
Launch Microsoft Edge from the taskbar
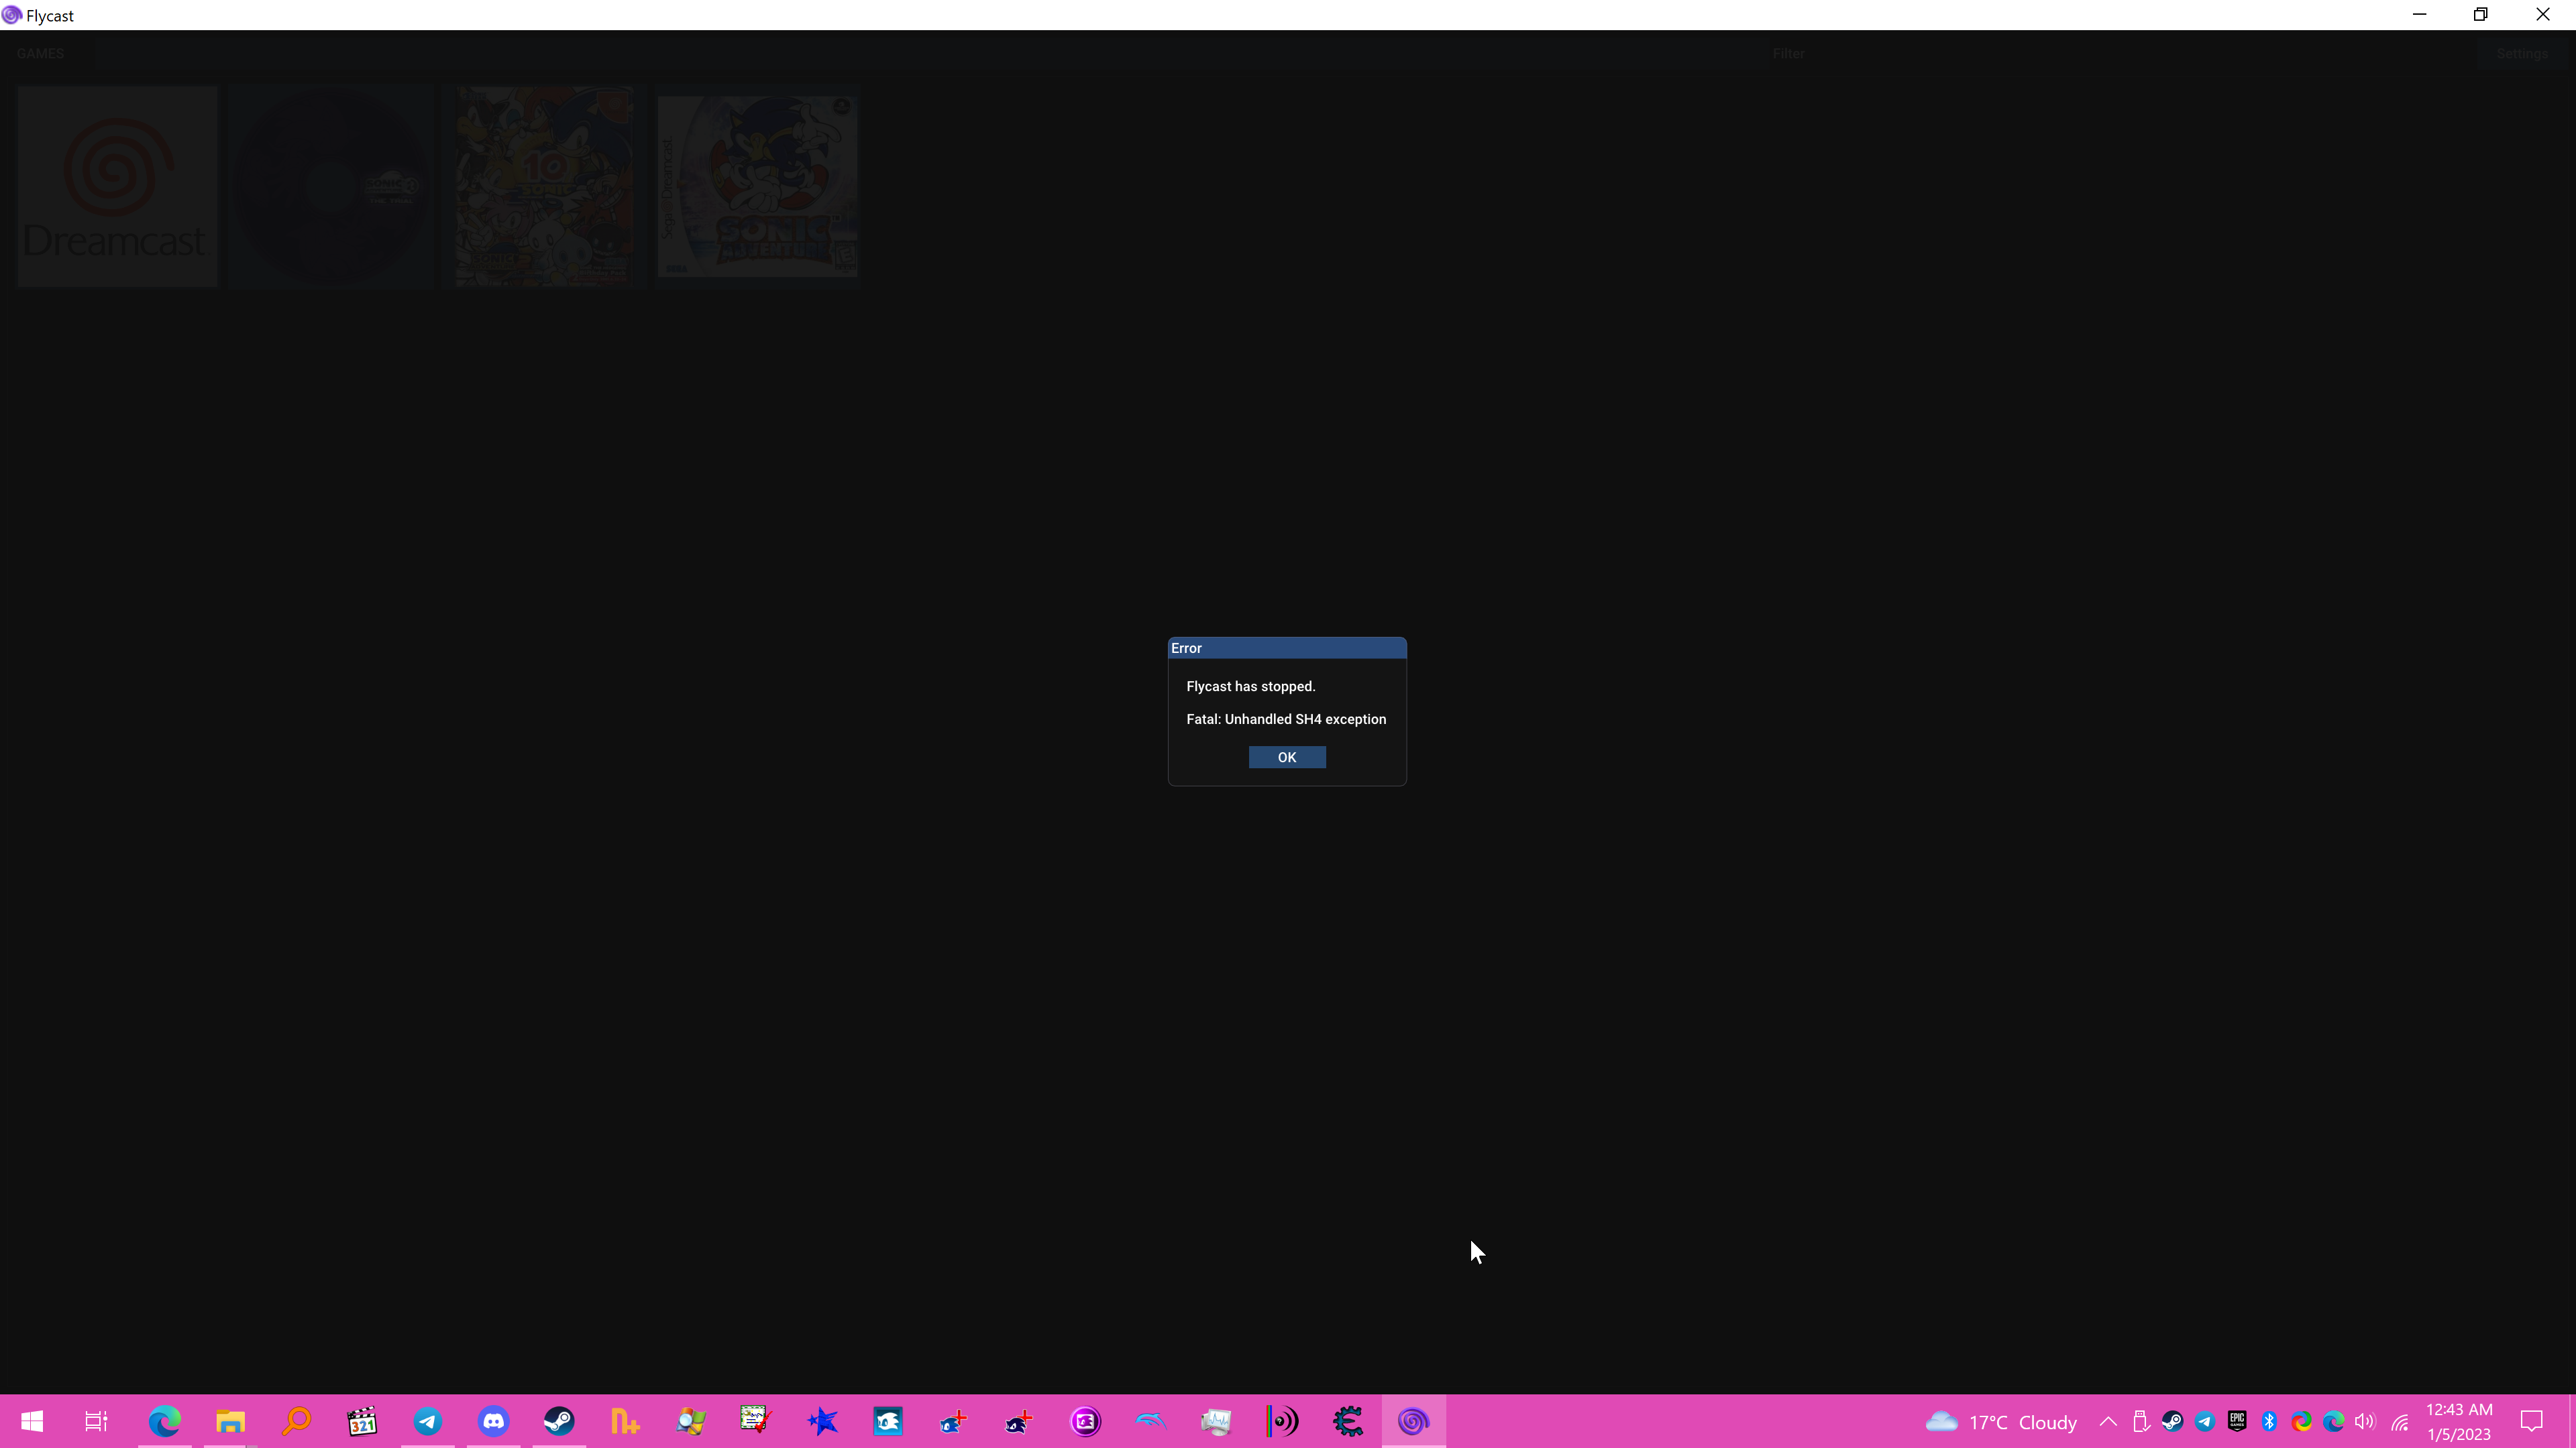point(164,1421)
